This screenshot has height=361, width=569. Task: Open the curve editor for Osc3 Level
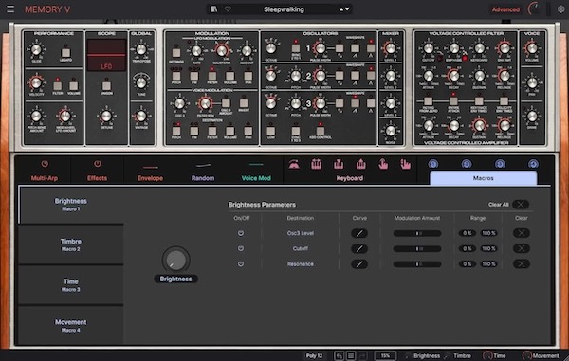click(x=359, y=233)
